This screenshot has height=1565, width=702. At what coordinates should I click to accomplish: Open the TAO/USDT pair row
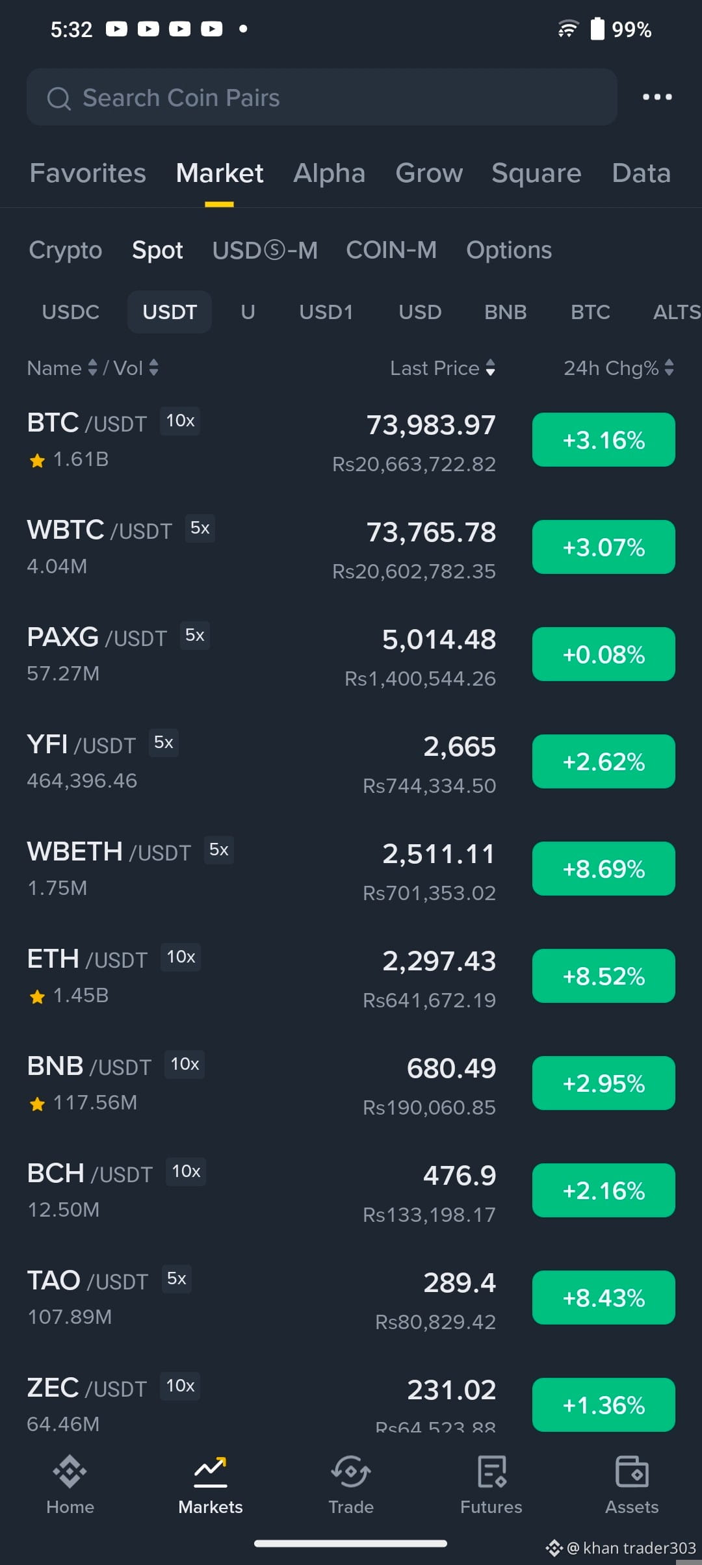(x=351, y=1299)
